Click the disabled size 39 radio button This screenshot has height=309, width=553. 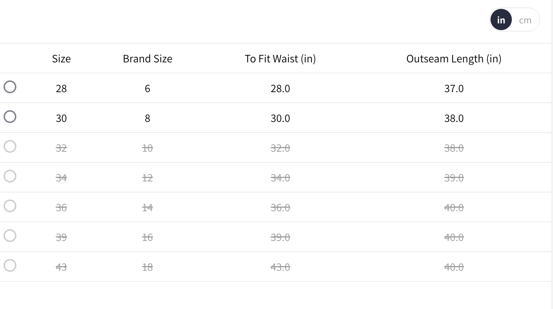click(10, 236)
